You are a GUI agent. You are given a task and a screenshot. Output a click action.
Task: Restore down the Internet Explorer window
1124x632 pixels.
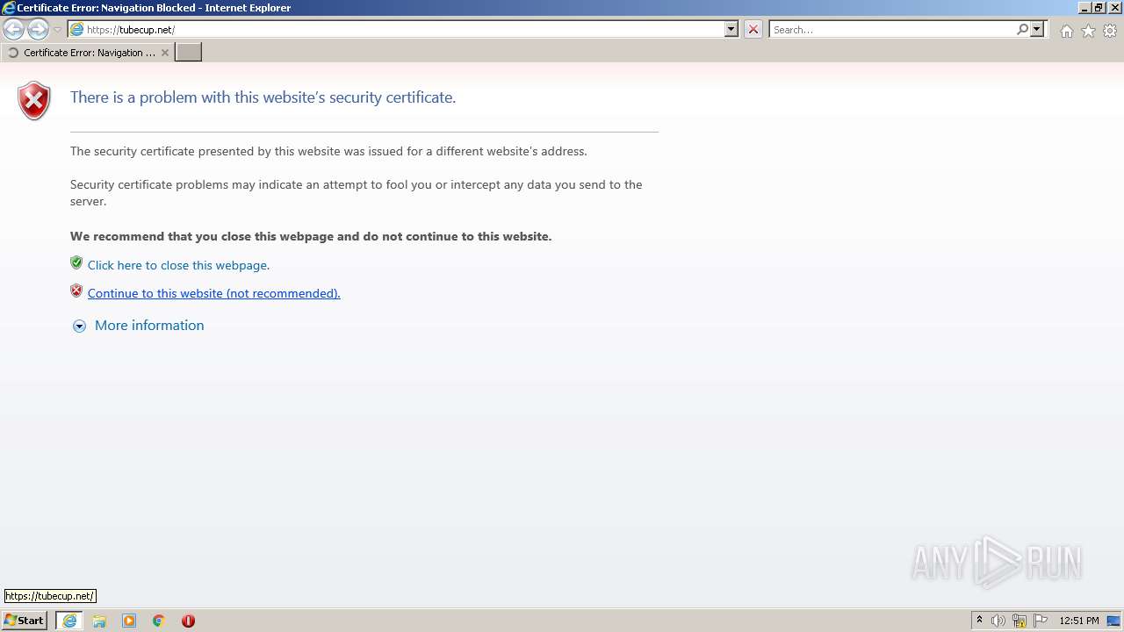tap(1098, 8)
